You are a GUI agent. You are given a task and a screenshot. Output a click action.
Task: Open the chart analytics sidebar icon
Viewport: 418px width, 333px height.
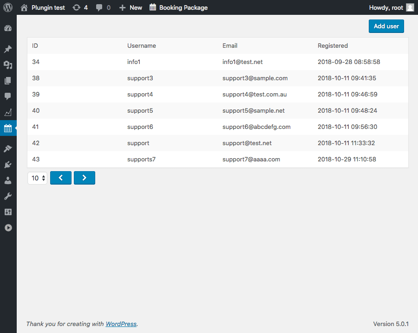pyautogui.click(x=8, y=112)
